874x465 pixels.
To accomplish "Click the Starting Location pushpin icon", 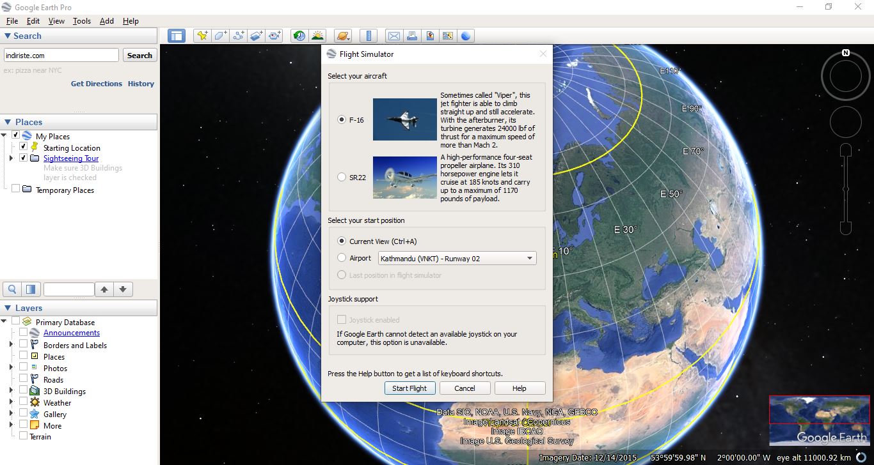I will tap(35, 148).
